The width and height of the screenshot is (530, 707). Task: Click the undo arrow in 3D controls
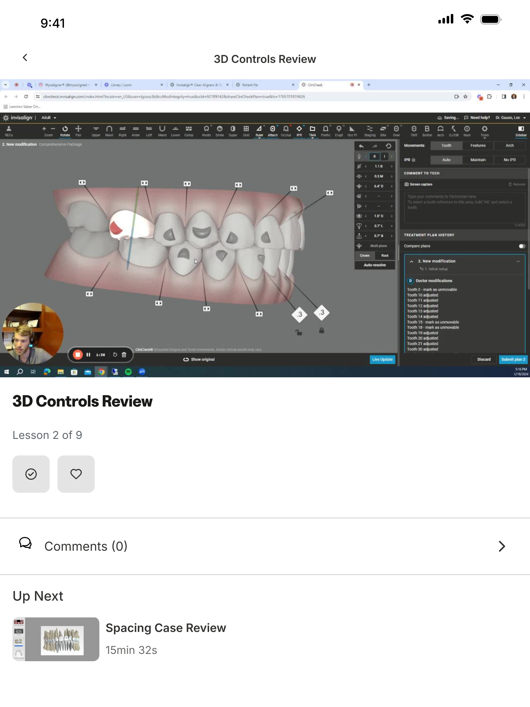361,146
